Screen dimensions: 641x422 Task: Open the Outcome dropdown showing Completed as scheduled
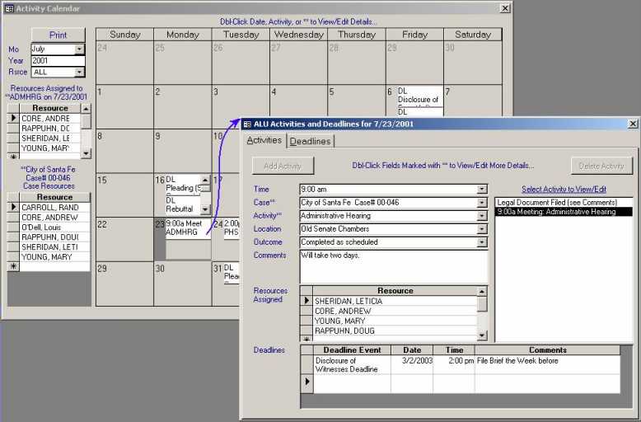tap(482, 242)
